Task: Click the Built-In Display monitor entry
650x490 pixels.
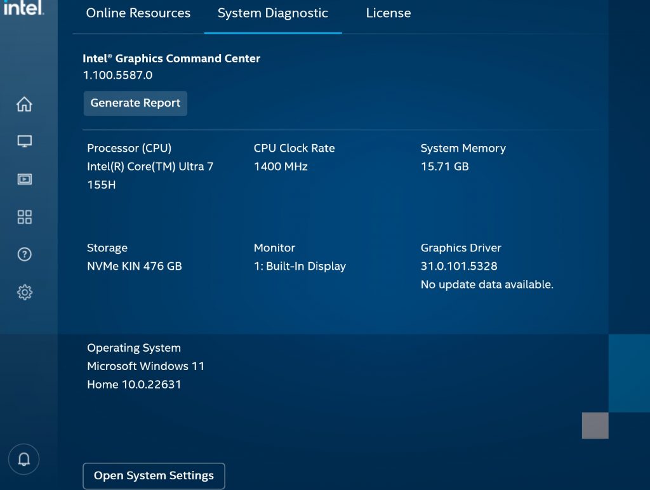Action: point(300,267)
